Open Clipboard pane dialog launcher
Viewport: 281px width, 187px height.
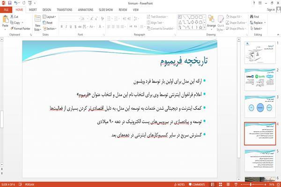(x=31, y=35)
